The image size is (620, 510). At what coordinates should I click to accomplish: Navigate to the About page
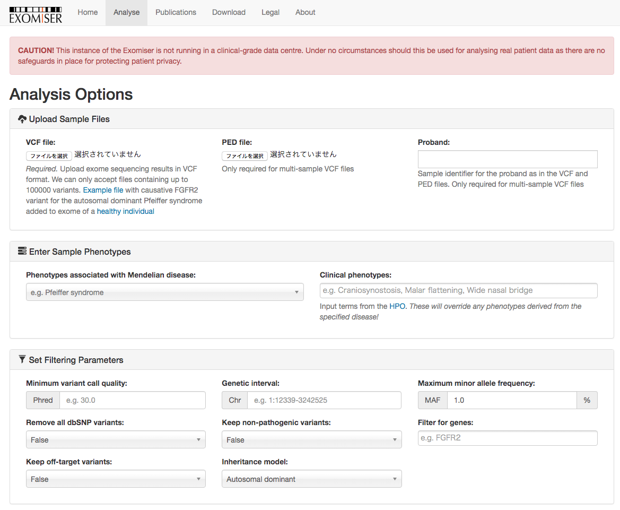point(305,12)
